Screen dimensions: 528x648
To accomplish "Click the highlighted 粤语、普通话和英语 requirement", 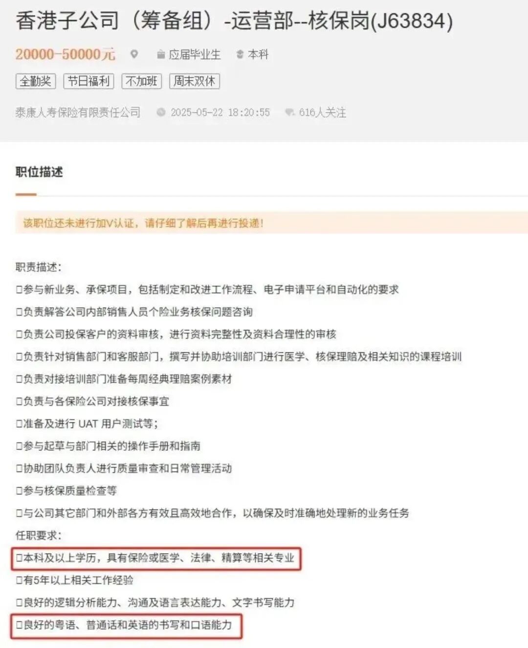I will click(x=126, y=625).
